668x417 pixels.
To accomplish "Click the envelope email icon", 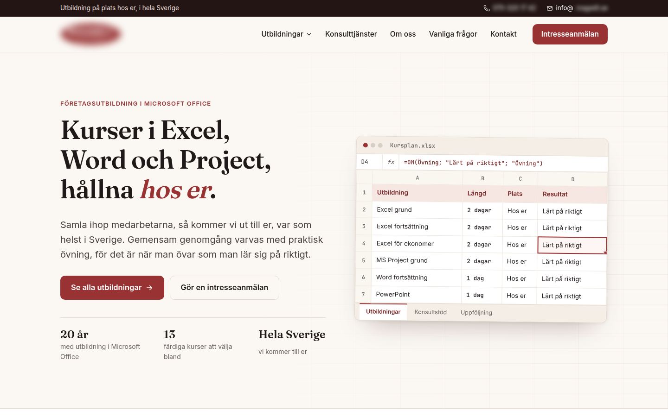I will (x=550, y=8).
